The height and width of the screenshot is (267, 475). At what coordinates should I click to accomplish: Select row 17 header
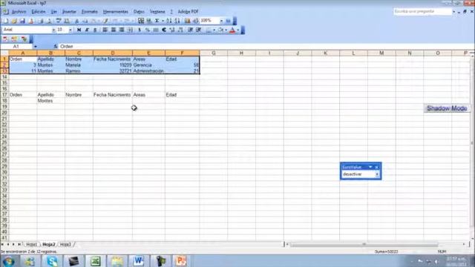click(4, 95)
